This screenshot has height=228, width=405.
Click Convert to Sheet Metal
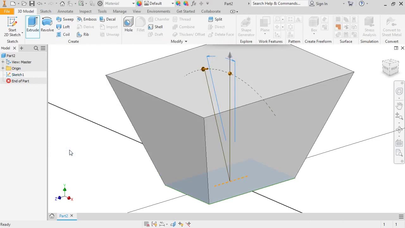(x=391, y=27)
